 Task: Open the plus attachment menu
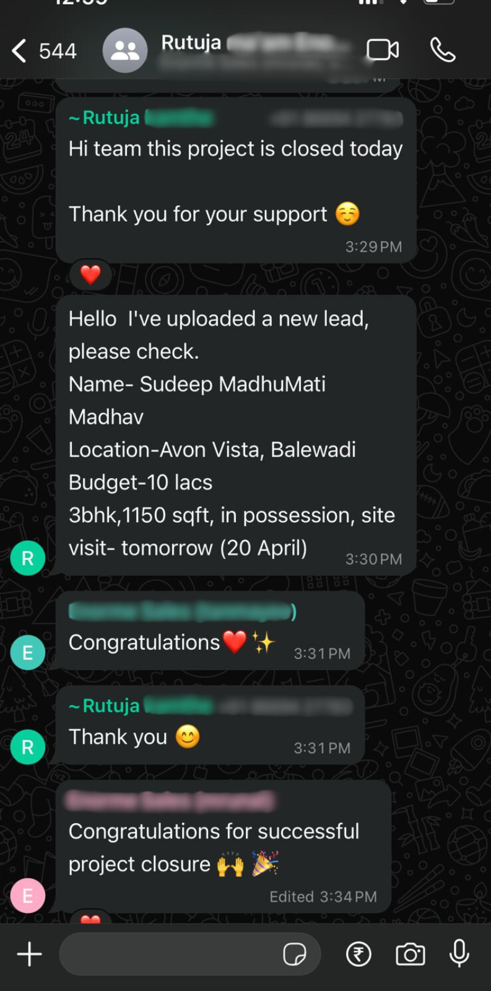pyautogui.click(x=29, y=954)
